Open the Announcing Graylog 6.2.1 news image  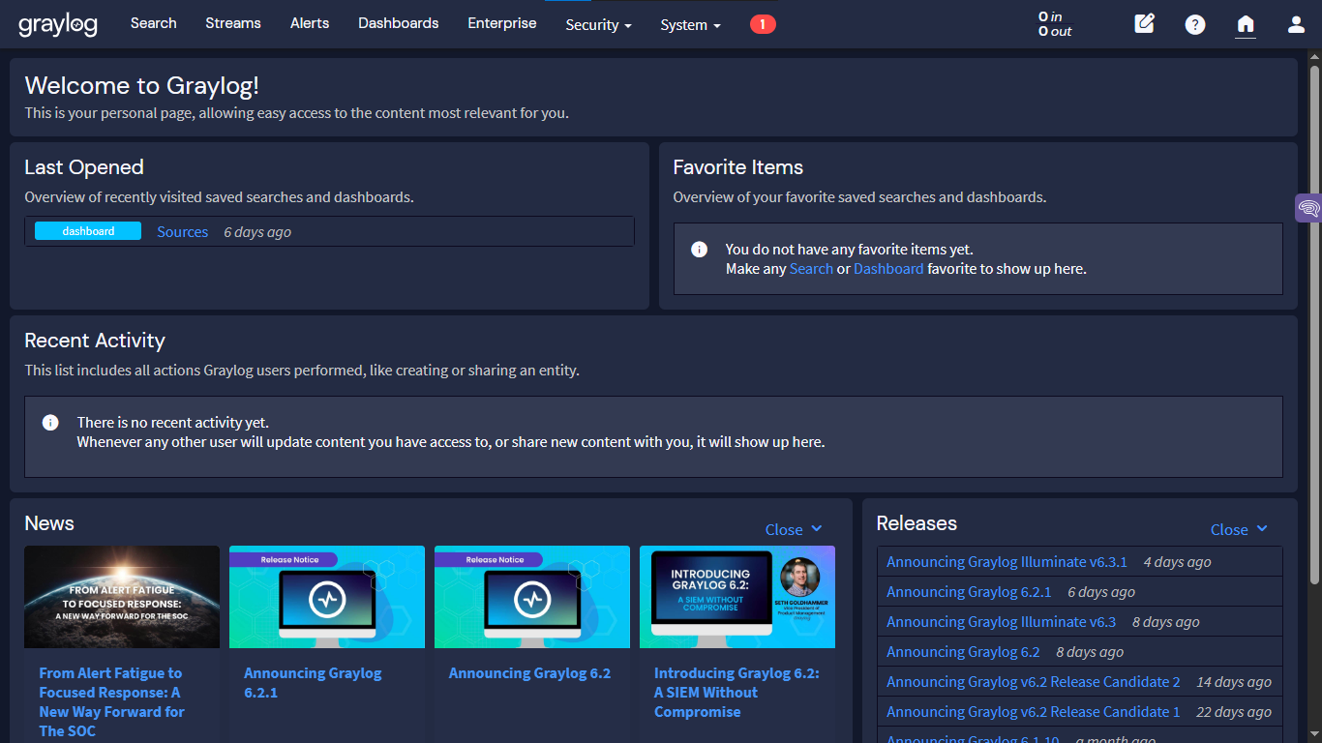tap(327, 597)
